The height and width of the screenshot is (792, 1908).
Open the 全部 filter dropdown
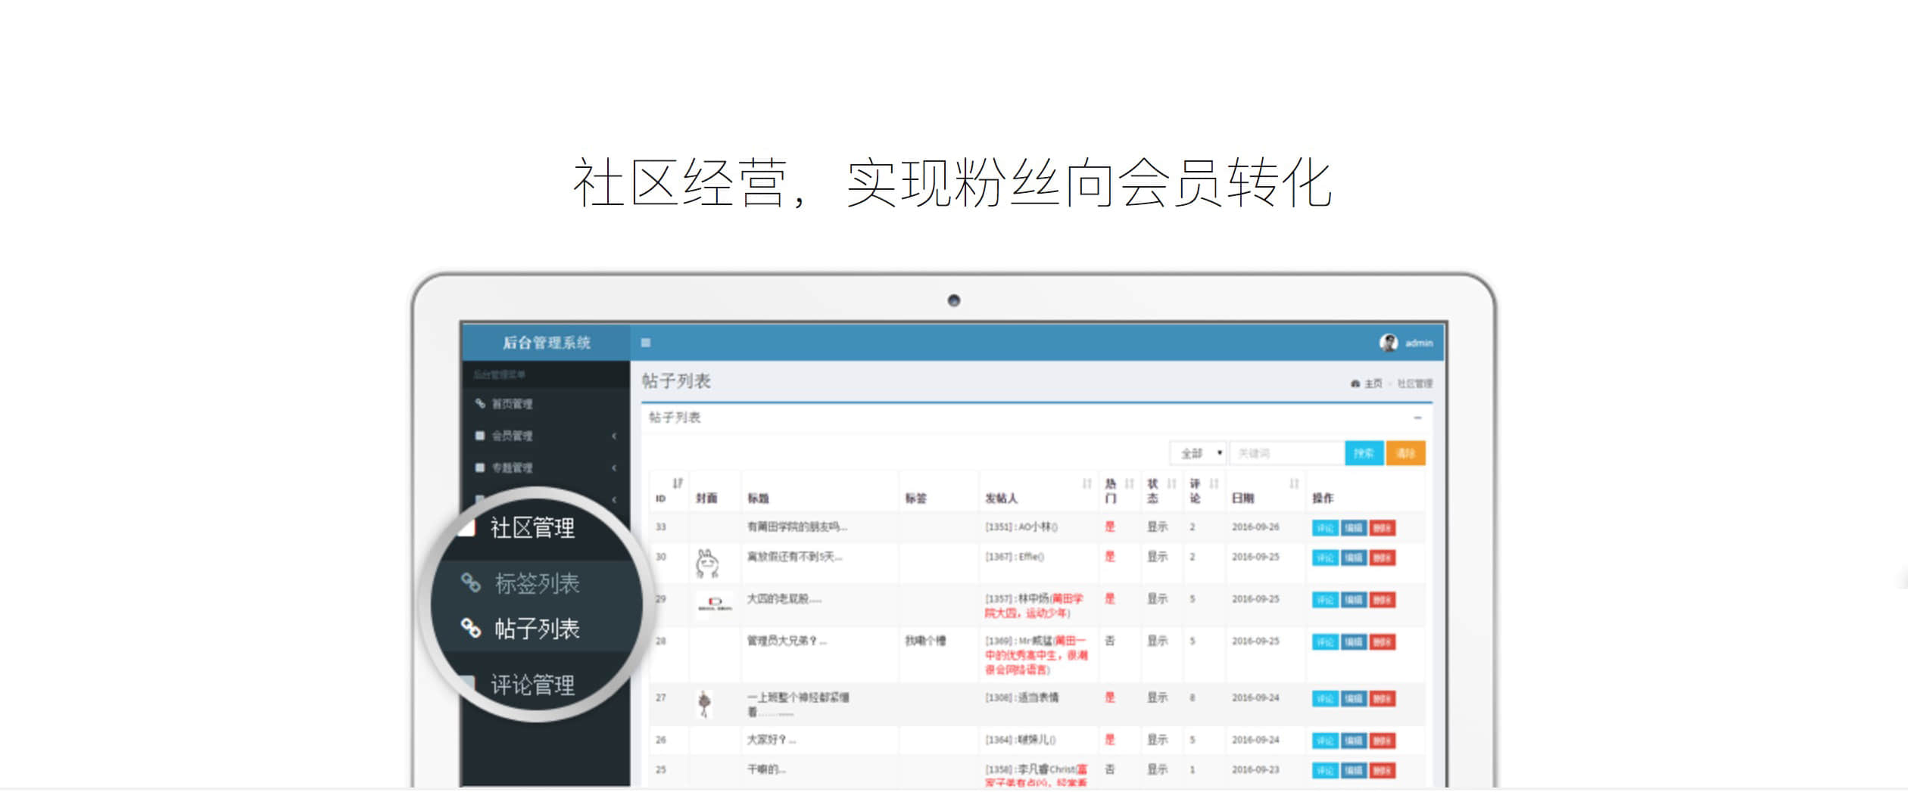click(1198, 453)
